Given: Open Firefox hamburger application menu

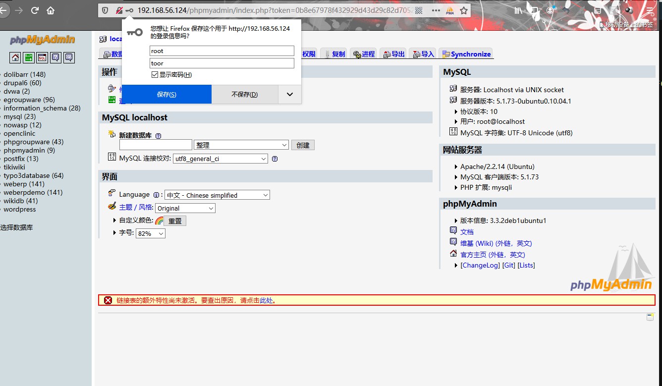Looking at the screenshot, I should [x=650, y=10].
